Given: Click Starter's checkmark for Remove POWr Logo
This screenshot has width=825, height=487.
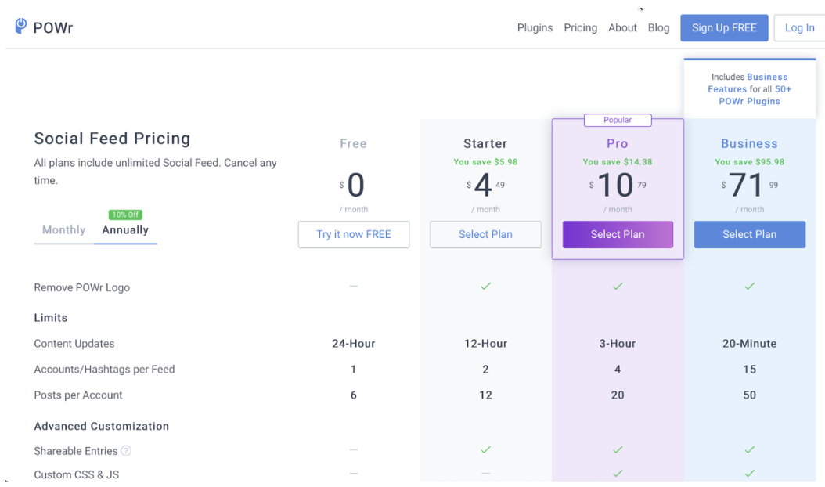Looking at the screenshot, I should [485, 287].
